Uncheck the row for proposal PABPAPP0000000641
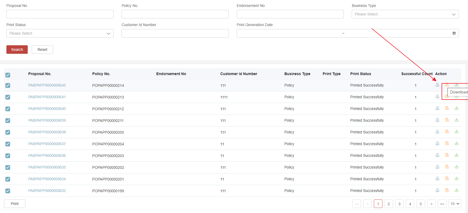This screenshot has width=468, height=213. click(8, 97)
